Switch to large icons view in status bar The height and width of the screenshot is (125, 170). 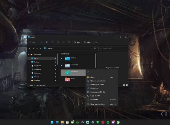(127, 85)
